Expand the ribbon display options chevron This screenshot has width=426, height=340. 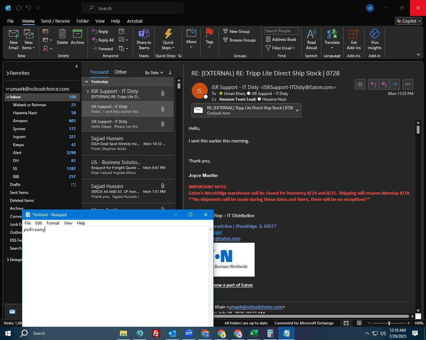[x=418, y=54]
